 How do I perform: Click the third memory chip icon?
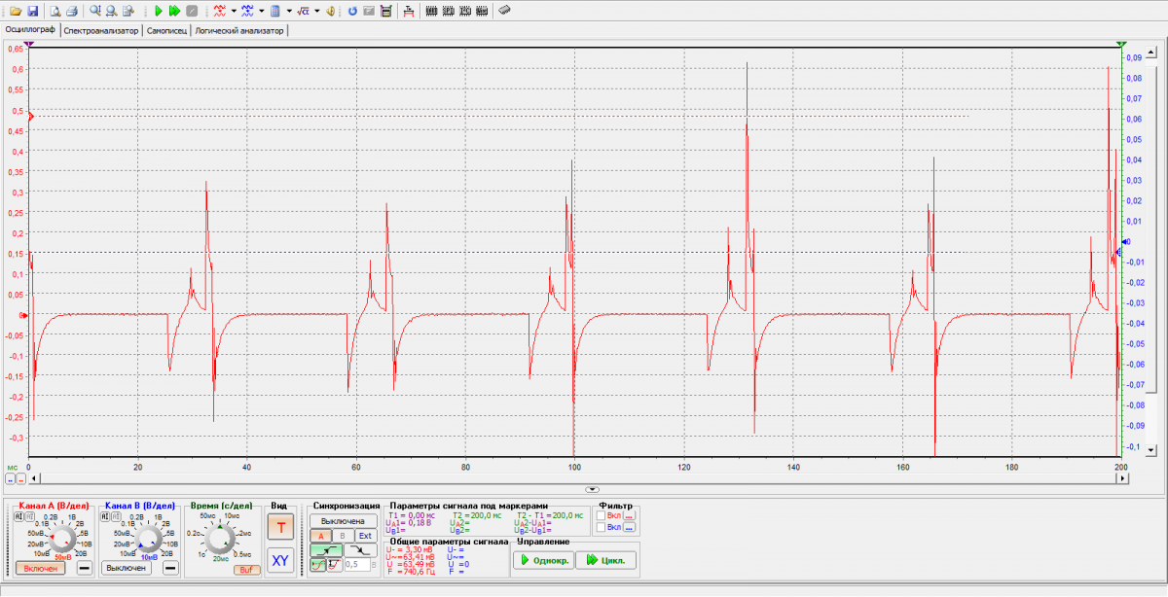tap(464, 11)
